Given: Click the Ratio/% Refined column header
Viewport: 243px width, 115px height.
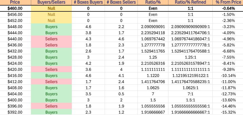Looking at the screenshot, I should pos(187,2).
